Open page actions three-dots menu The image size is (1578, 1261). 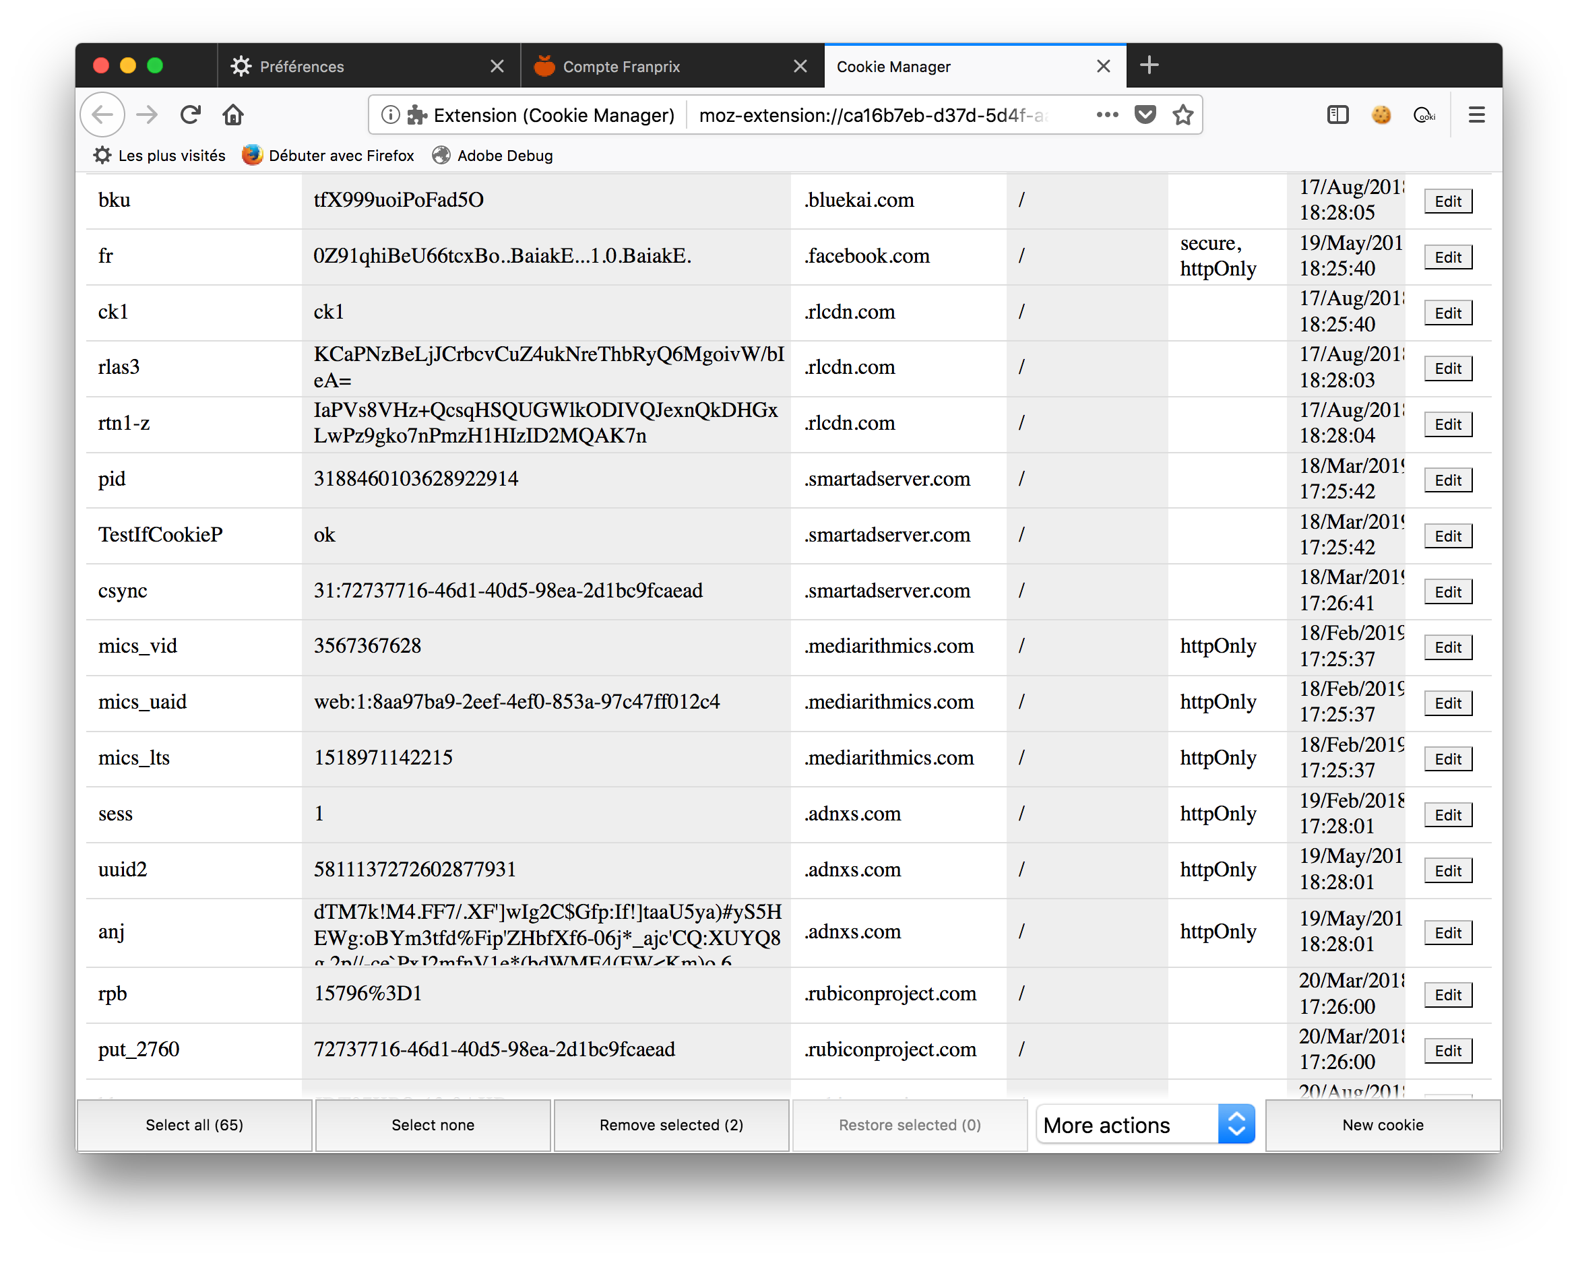(x=1106, y=115)
